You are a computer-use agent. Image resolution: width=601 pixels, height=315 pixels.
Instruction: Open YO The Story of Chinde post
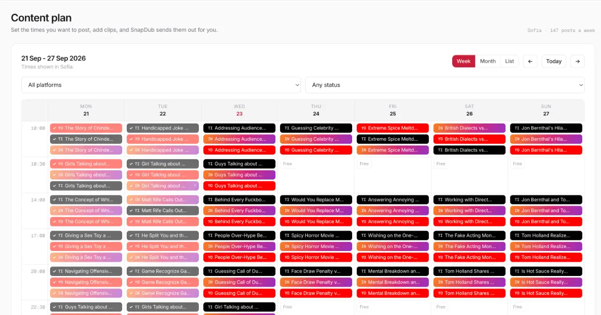point(86,128)
